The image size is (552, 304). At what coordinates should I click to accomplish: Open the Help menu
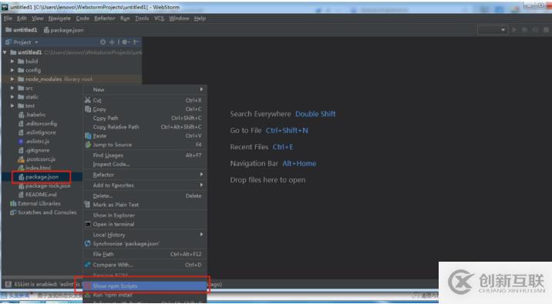click(200, 18)
